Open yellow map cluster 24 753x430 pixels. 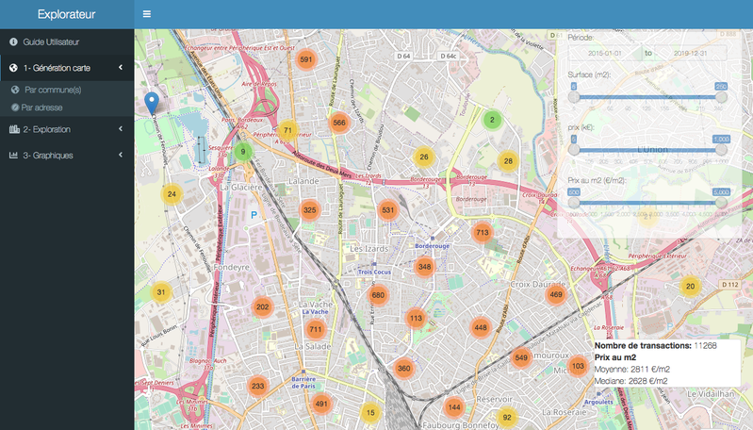pos(172,194)
